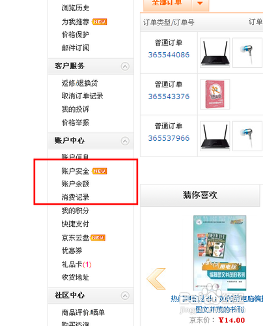
Task: Go to 返修/退换货 page
Action: [x=79, y=83]
